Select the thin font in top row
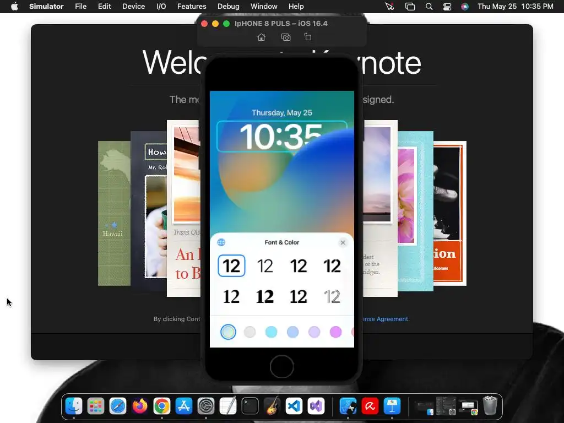Image resolution: width=564 pixels, height=423 pixels. pyautogui.click(x=265, y=266)
